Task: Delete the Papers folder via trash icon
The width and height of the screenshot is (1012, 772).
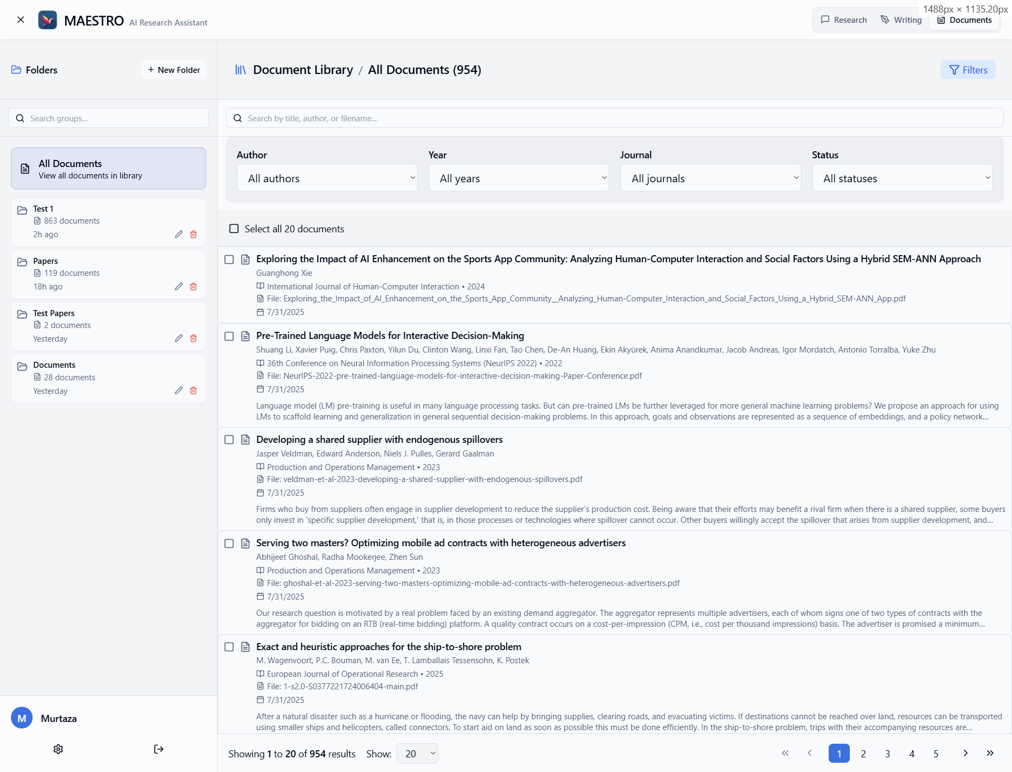Action: pos(193,287)
